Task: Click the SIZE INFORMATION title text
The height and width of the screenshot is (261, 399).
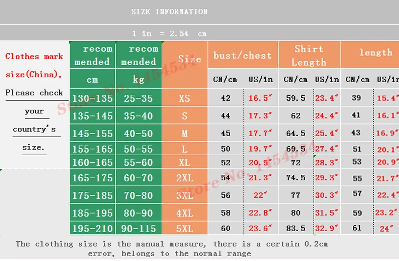Action: pos(169,12)
